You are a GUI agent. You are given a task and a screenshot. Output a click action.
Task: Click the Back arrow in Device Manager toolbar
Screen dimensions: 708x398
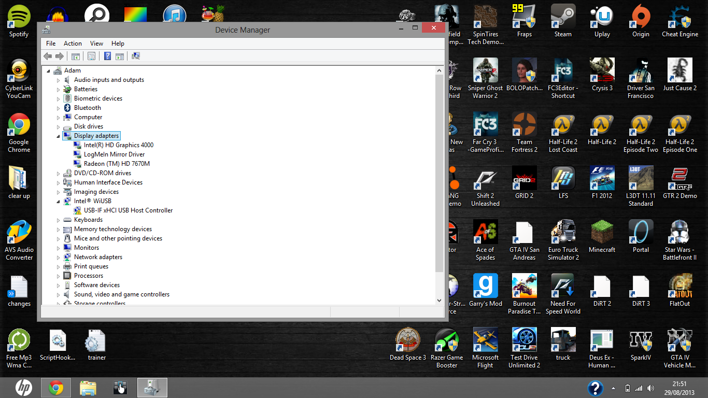coord(48,56)
